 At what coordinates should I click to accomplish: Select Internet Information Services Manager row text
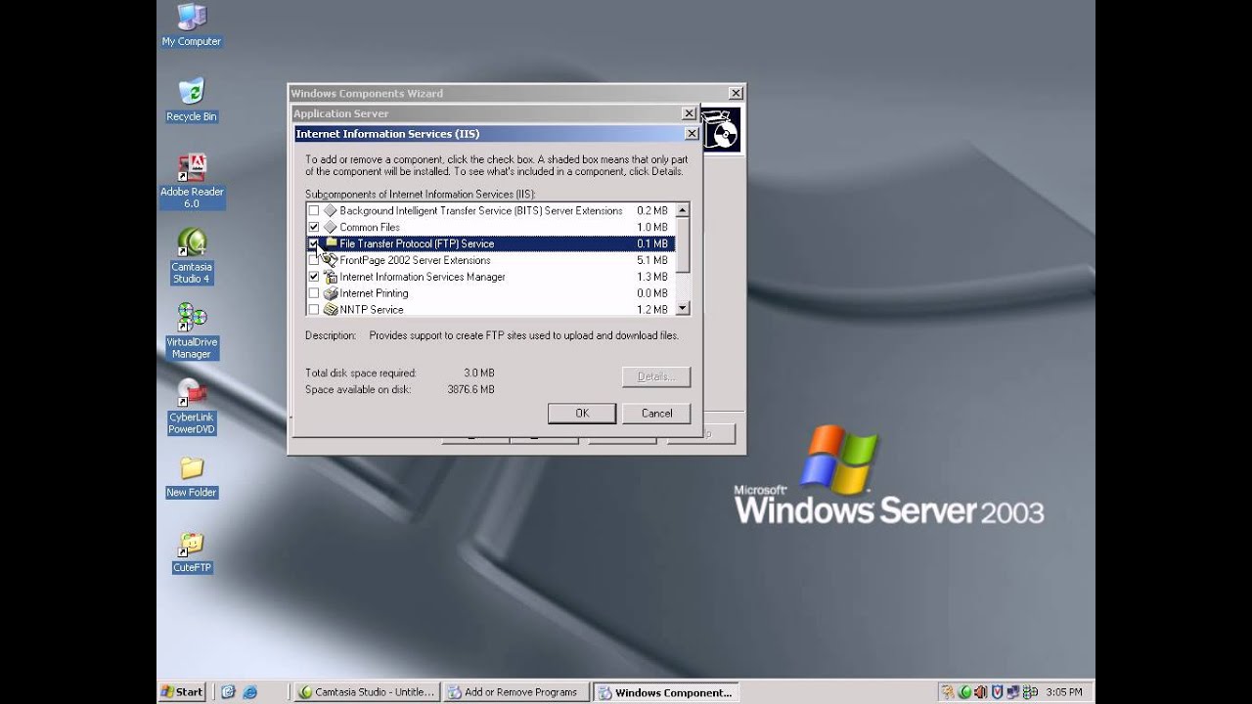click(x=423, y=277)
